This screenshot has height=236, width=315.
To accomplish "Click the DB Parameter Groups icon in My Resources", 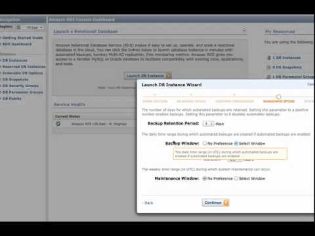I will click(269, 77).
